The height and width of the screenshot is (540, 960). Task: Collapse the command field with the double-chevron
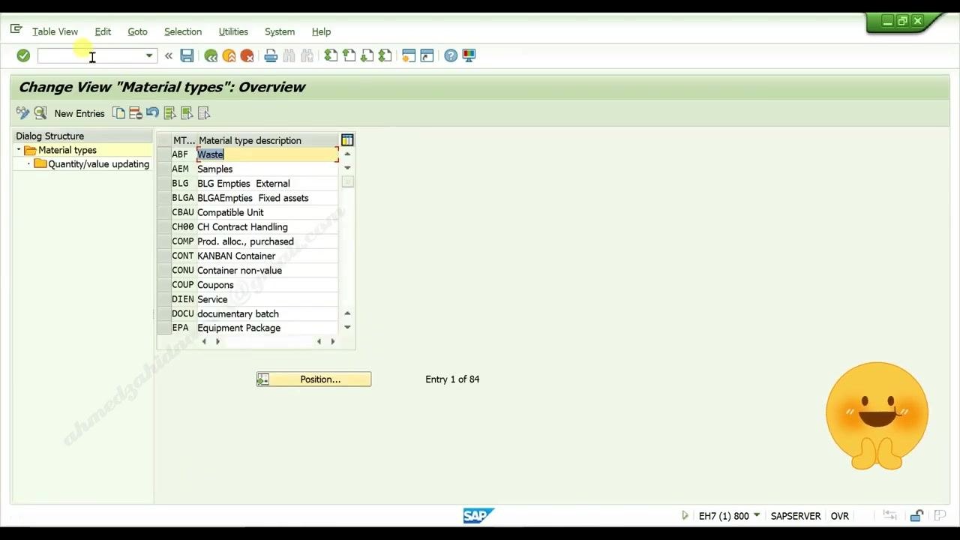point(169,55)
